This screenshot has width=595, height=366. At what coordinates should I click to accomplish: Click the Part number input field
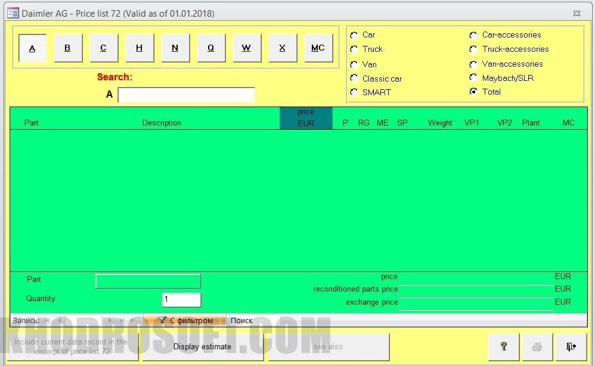click(148, 281)
